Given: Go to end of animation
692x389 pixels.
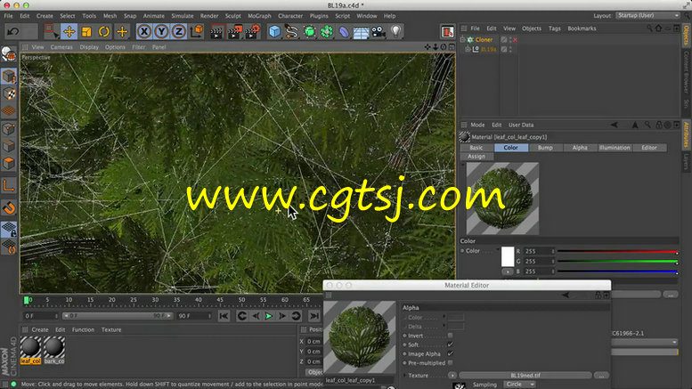Looking at the screenshot, I should click(x=314, y=316).
